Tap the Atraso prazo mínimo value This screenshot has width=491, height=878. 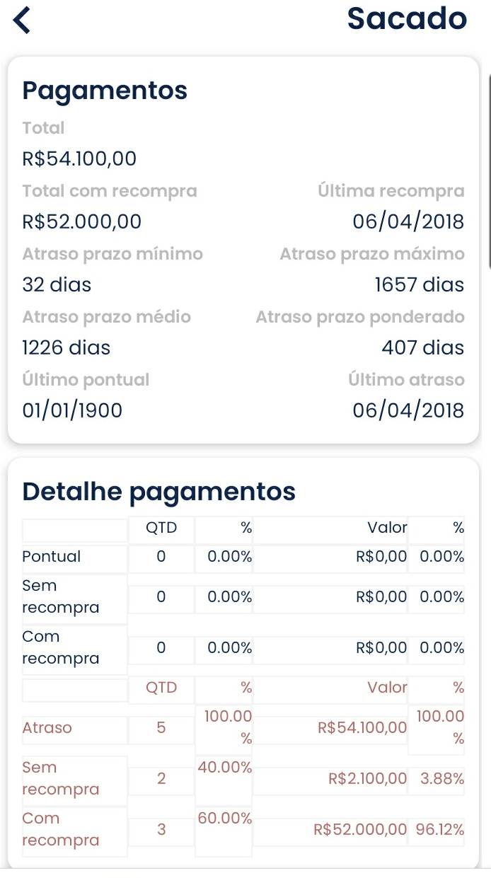[54, 284]
